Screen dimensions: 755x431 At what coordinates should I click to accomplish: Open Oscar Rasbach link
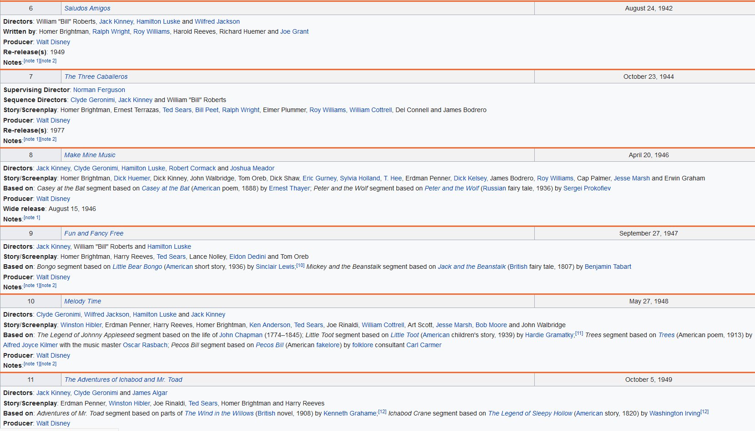145,345
